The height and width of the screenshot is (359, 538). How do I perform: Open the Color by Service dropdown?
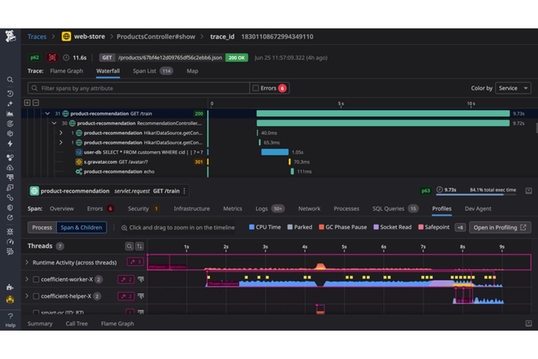[513, 88]
